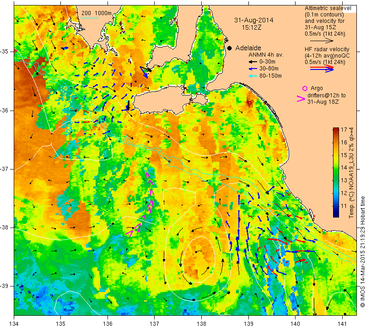Click the 0-30m depth label
The image size is (366, 329).
coord(267,62)
